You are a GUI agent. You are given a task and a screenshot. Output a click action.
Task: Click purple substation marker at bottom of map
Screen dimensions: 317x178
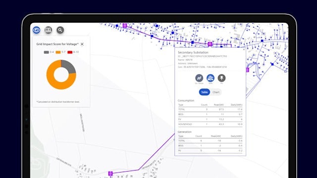110,174
